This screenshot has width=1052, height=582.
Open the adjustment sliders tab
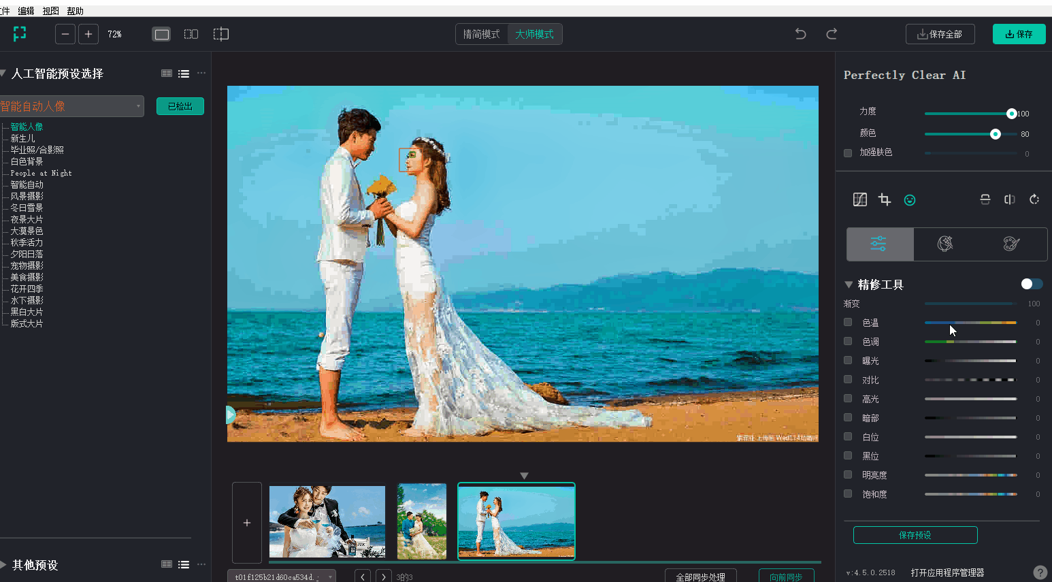[x=879, y=244]
